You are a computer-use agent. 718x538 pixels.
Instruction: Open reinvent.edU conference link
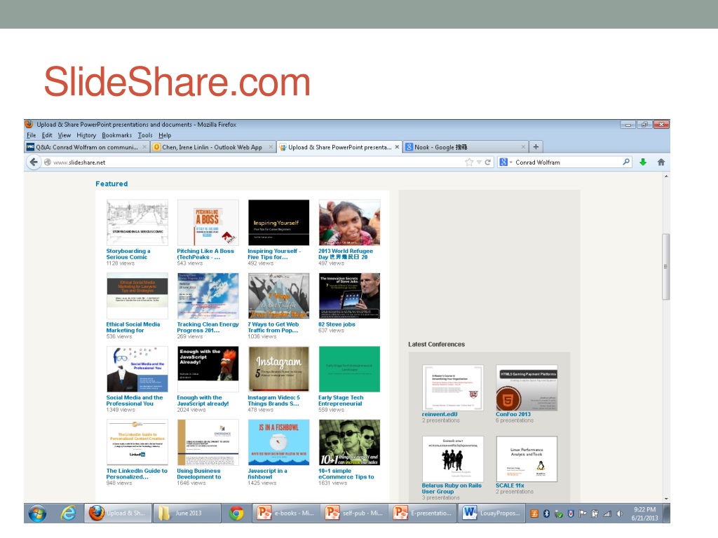point(440,414)
